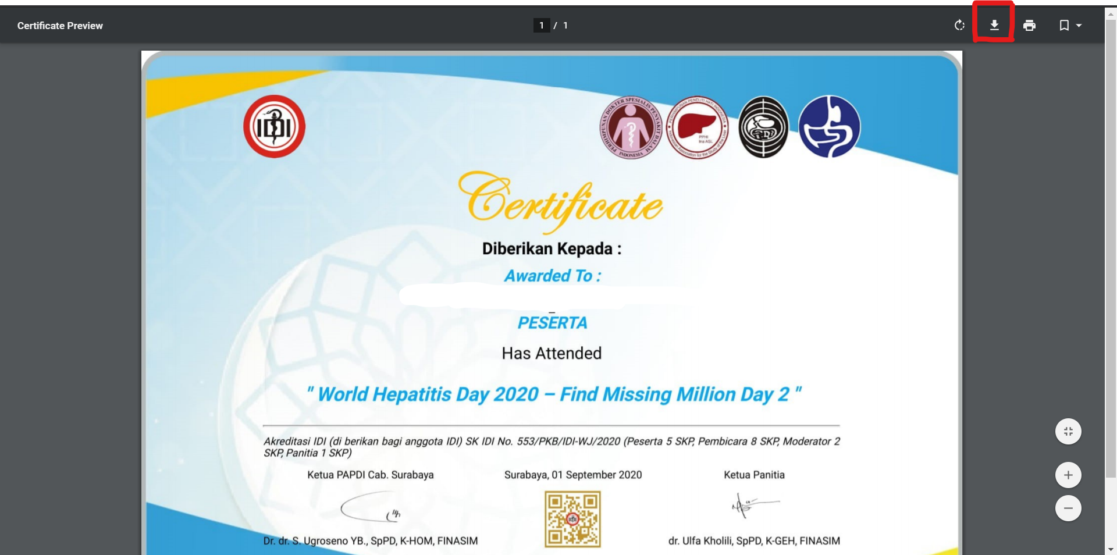The width and height of the screenshot is (1117, 555).
Task: Click 'Ketua PAPDI Cab. Surabaya' text
Action: coord(371,475)
